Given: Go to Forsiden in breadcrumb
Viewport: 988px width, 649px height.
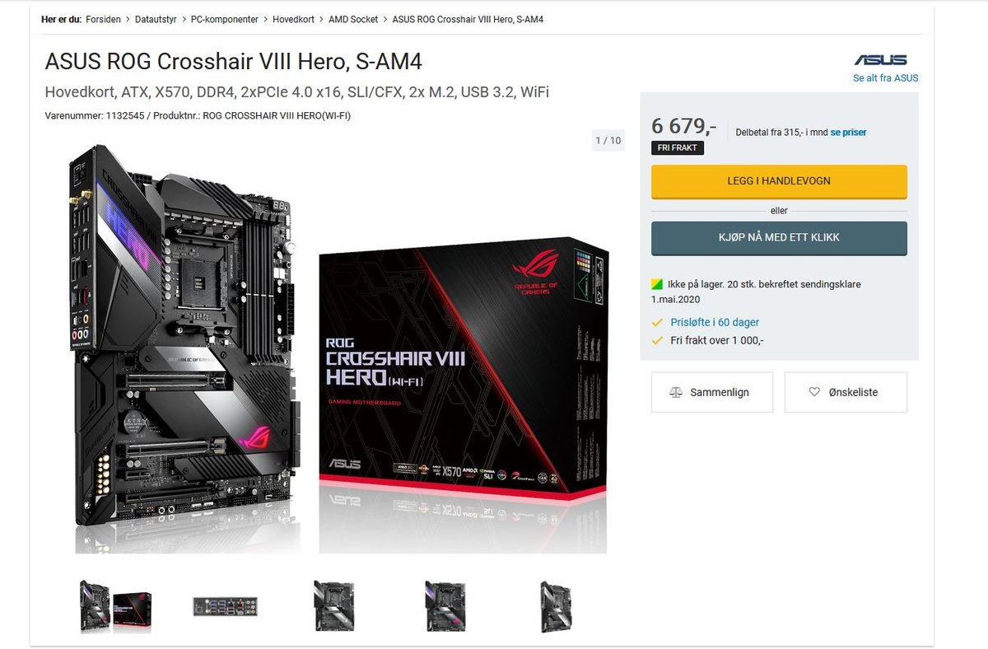Looking at the screenshot, I should click(x=103, y=19).
